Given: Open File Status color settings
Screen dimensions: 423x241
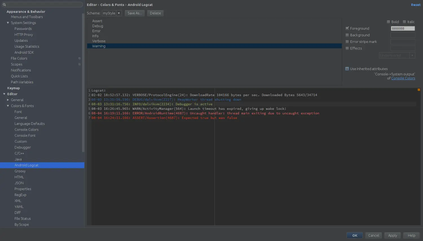Looking at the screenshot, I should (23, 218).
